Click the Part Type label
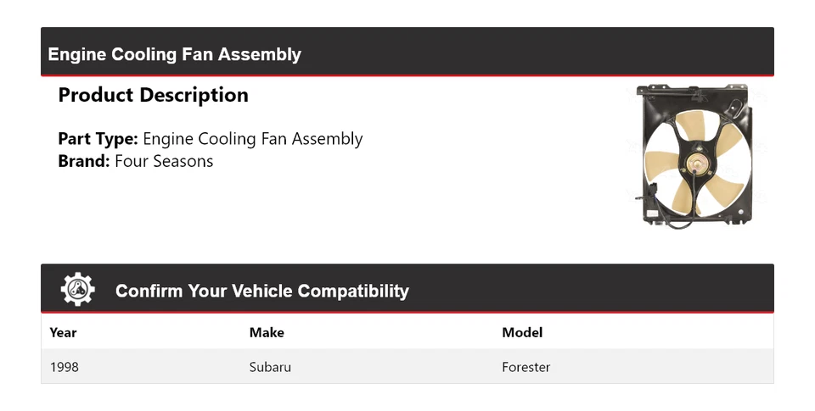This screenshot has height=411, width=815. click(x=98, y=139)
